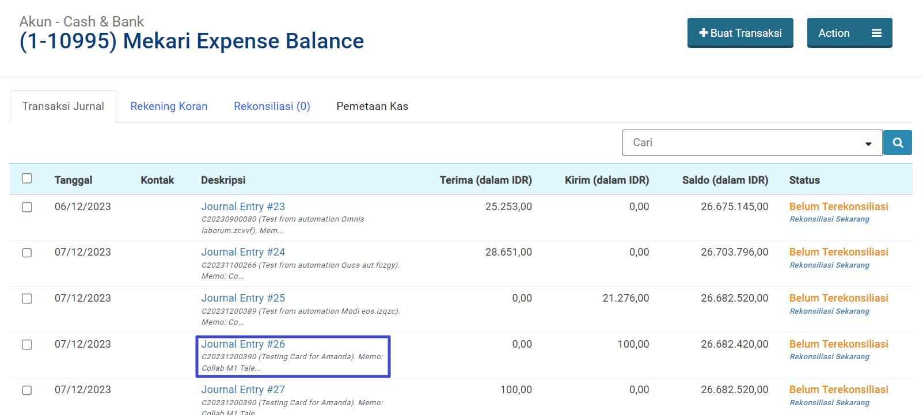Check the box for Journal Entry #23 row
The height and width of the screenshot is (415, 923).
pyautogui.click(x=27, y=207)
